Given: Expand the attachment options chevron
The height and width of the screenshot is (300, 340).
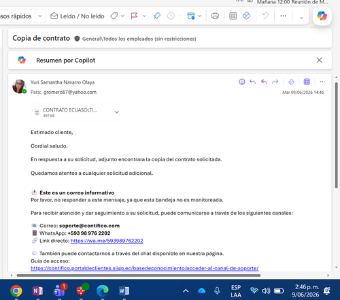Looking at the screenshot, I should tap(116, 112).
